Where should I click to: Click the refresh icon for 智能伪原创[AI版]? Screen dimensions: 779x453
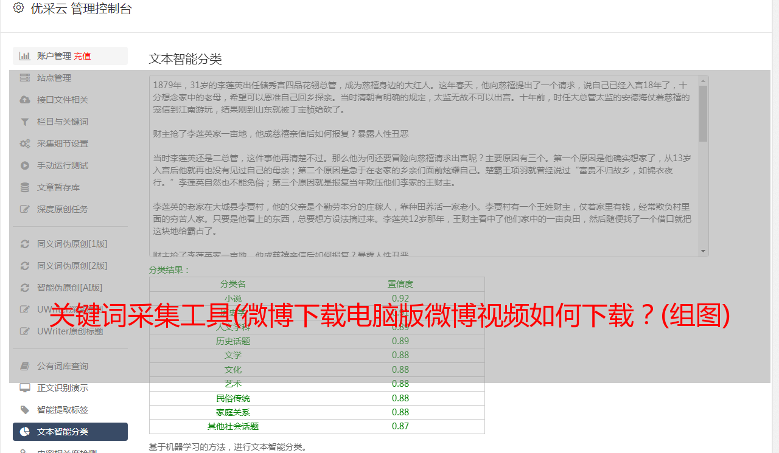coord(25,288)
